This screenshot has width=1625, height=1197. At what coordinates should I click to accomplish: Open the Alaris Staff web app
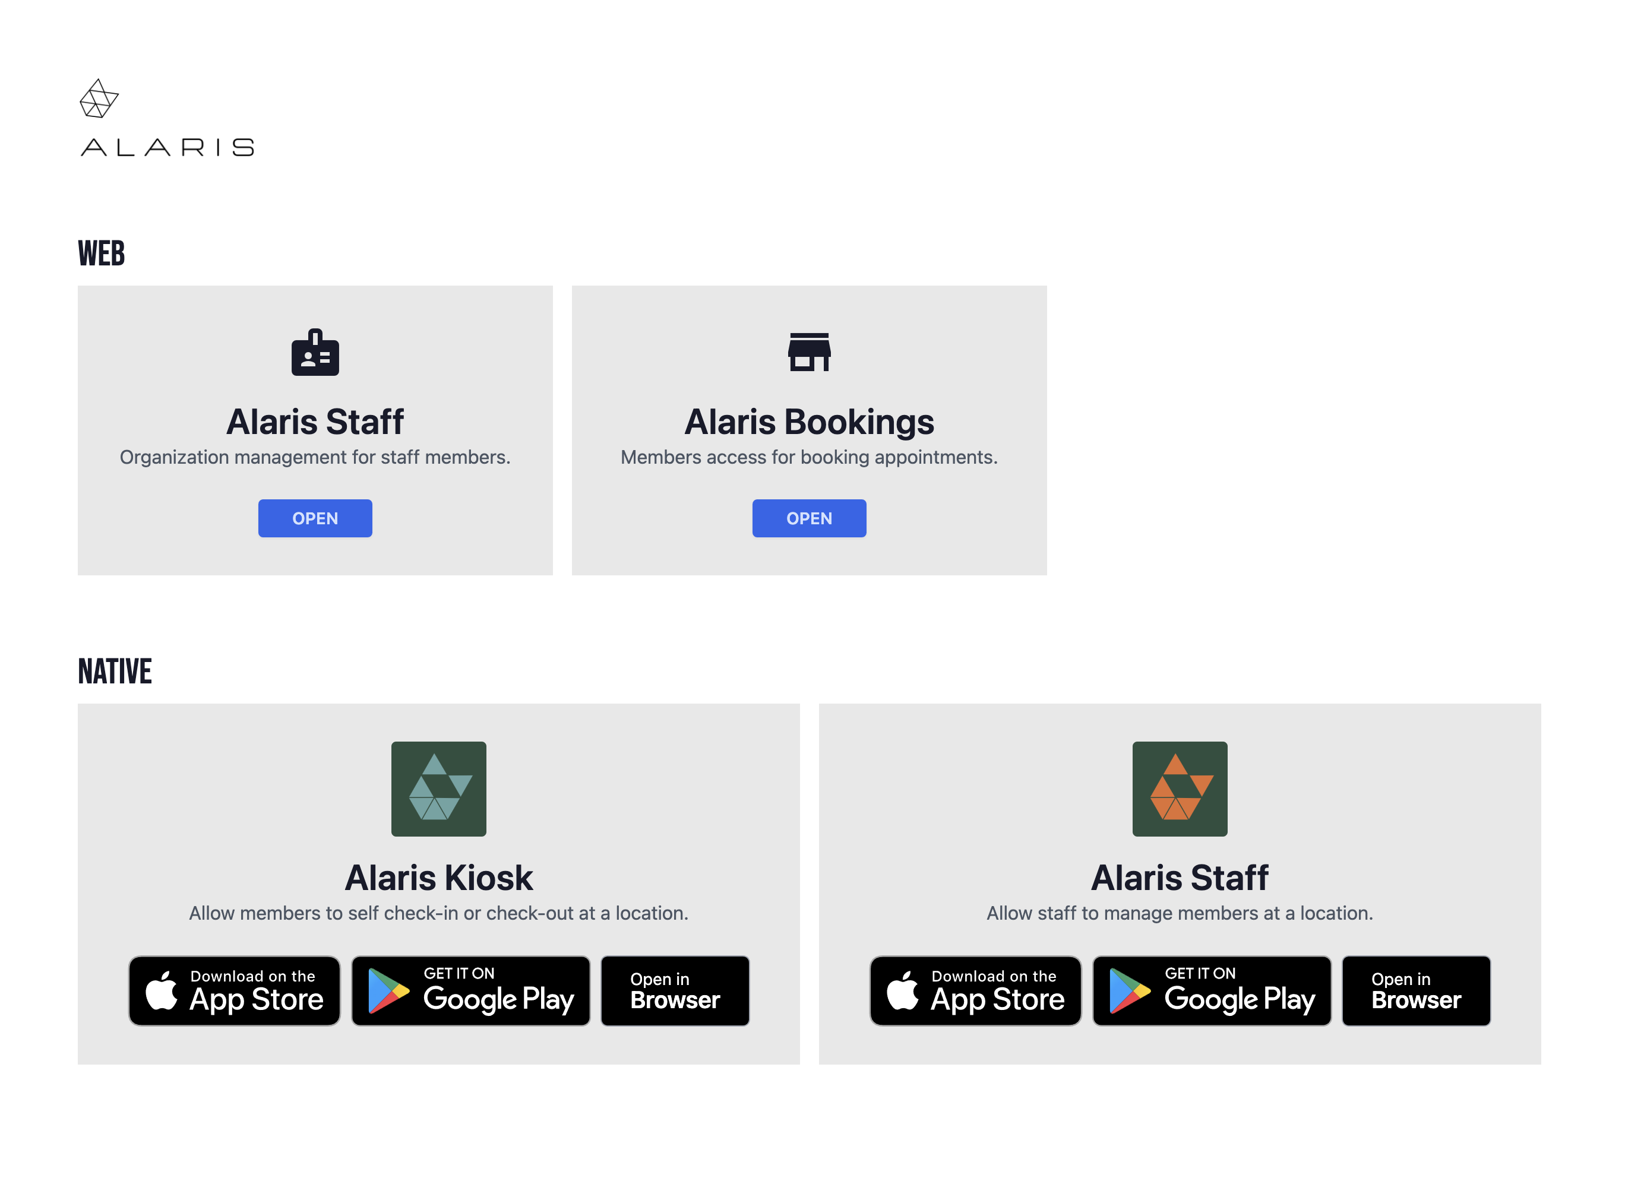pos(315,518)
